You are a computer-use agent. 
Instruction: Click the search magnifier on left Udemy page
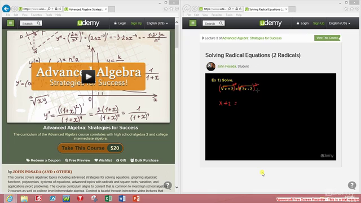pos(38,23)
